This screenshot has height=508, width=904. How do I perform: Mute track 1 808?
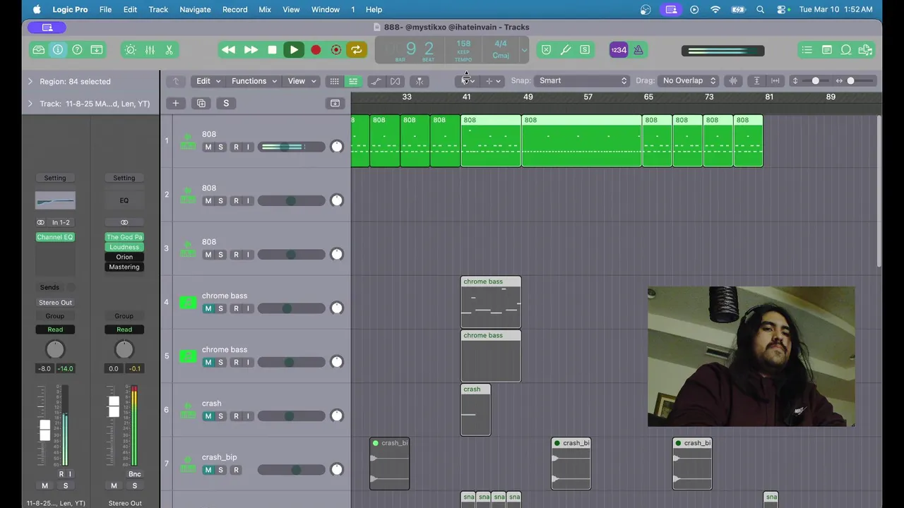pos(208,147)
